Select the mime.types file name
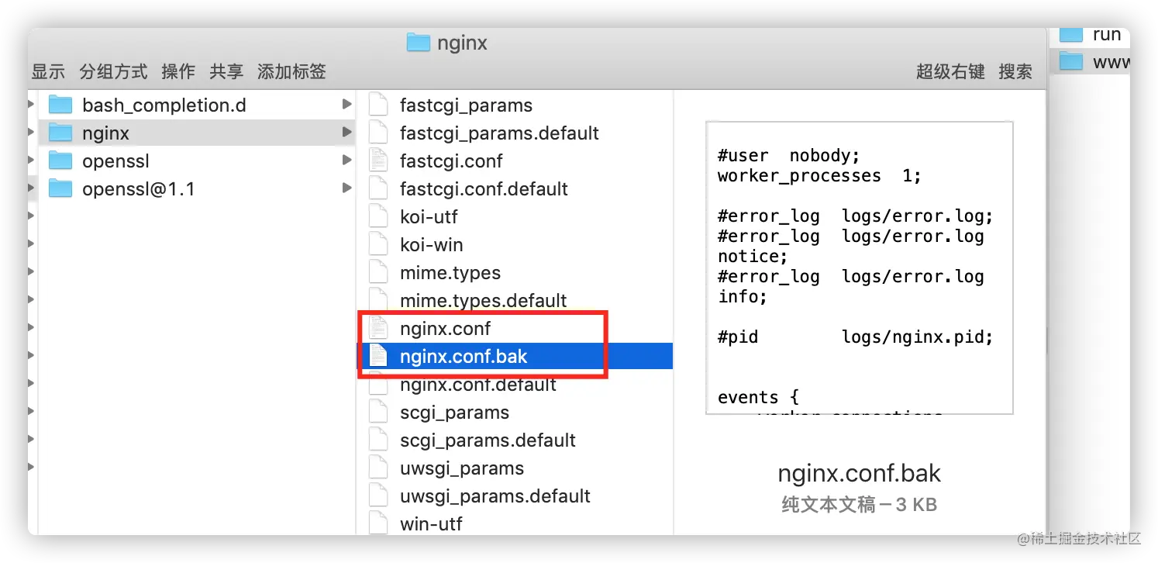1158x563 pixels. (x=450, y=273)
